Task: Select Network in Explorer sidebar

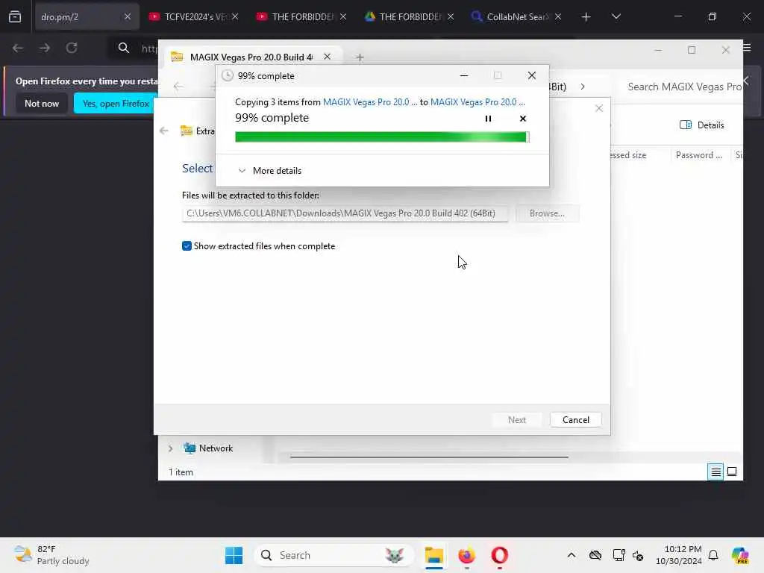Action: tap(216, 448)
